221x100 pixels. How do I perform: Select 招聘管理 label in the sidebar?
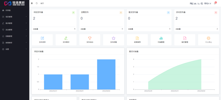pos(9,36)
